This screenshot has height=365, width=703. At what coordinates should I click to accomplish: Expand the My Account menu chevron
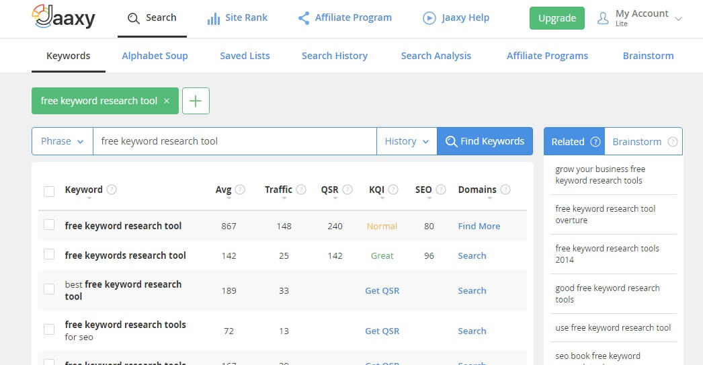pyautogui.click(x=678, y=19)
